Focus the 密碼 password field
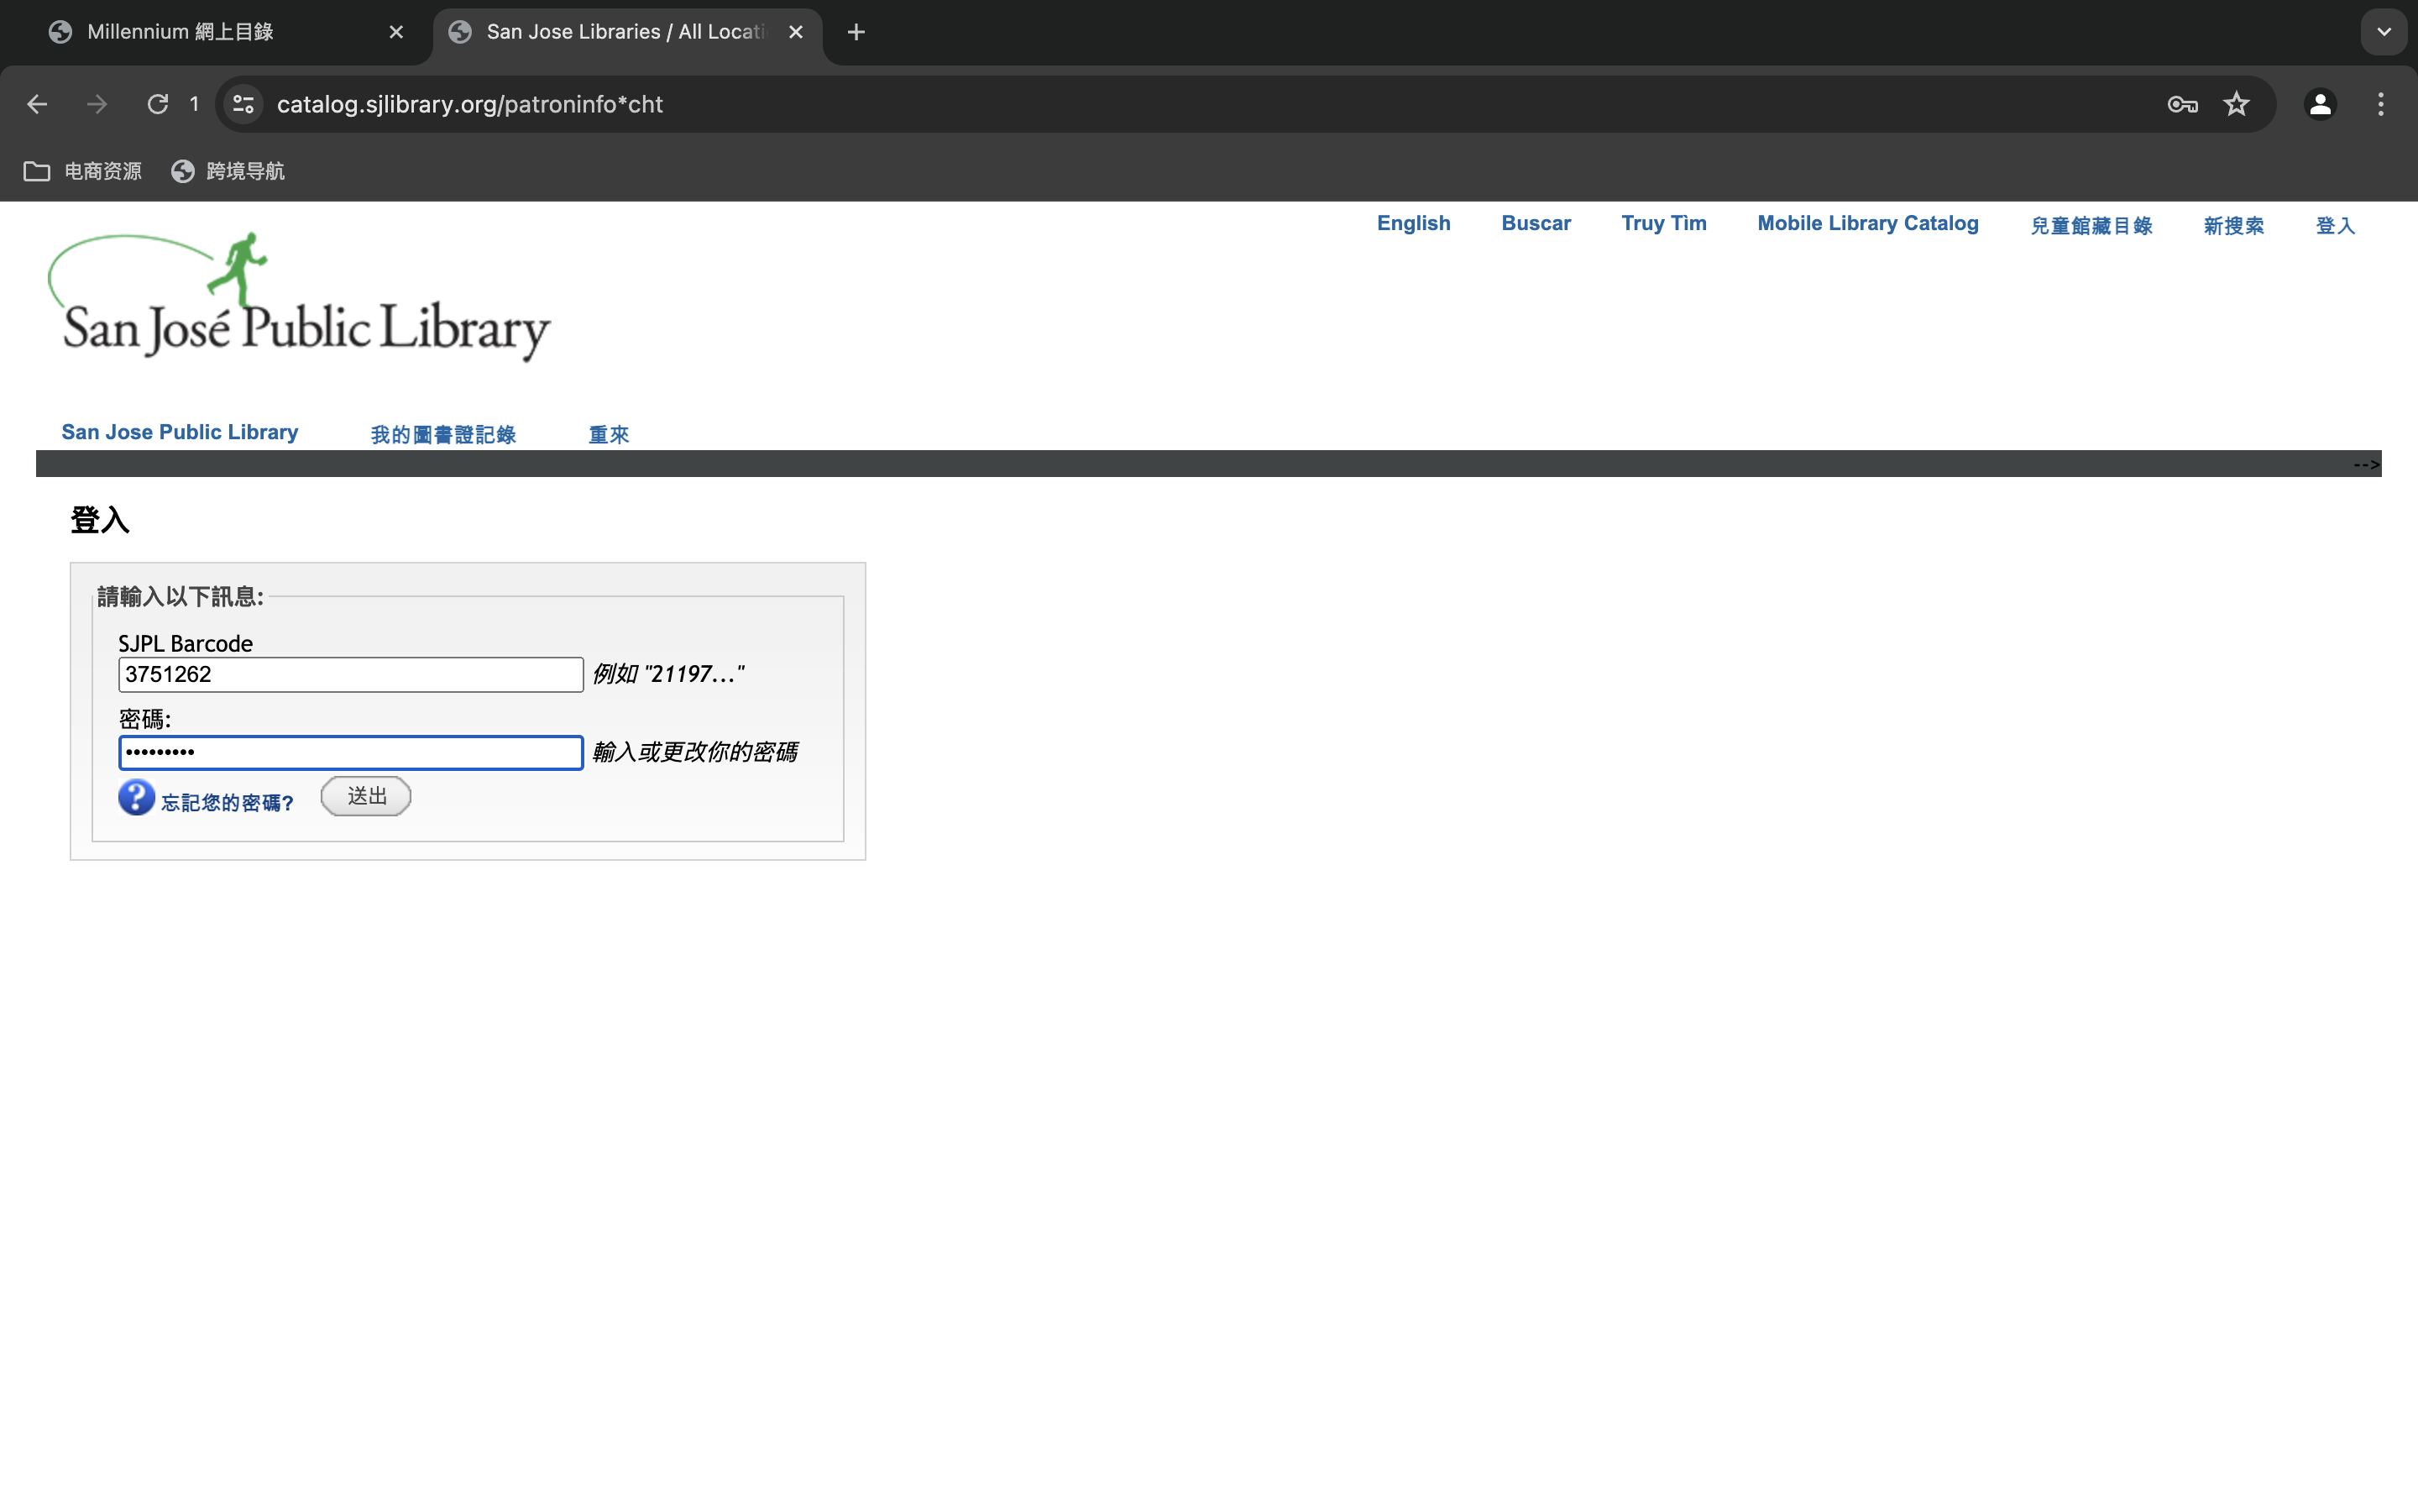The height and width of the screenshot is (1510, 2418). click(350, 753)
